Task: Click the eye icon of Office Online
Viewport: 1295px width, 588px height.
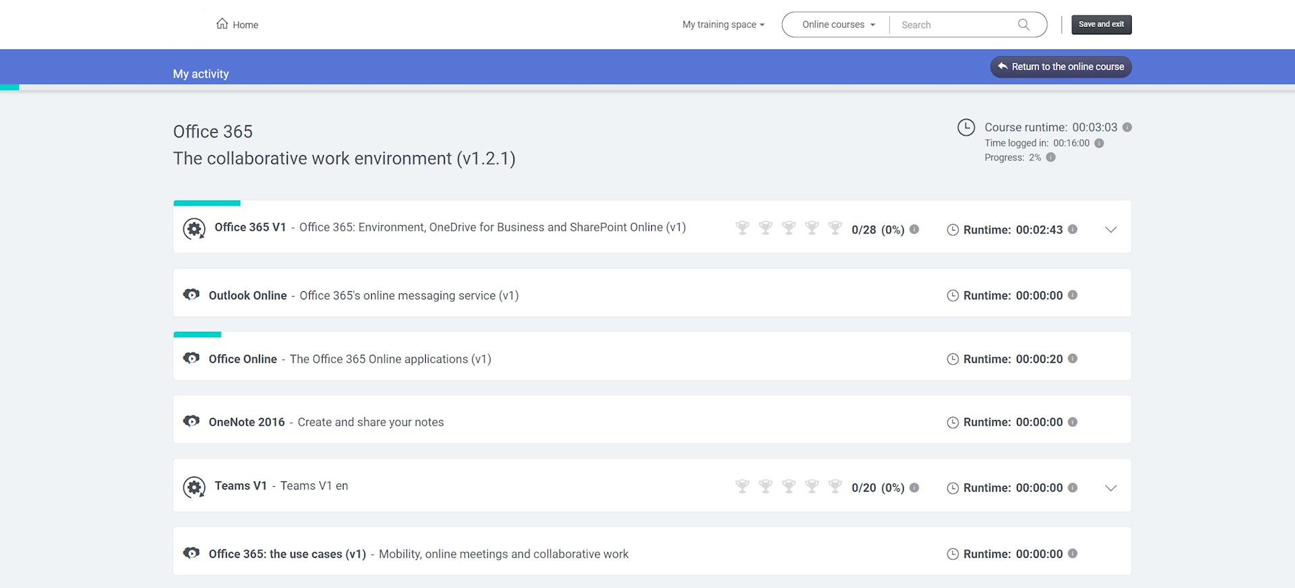Action: coord(192,358)
